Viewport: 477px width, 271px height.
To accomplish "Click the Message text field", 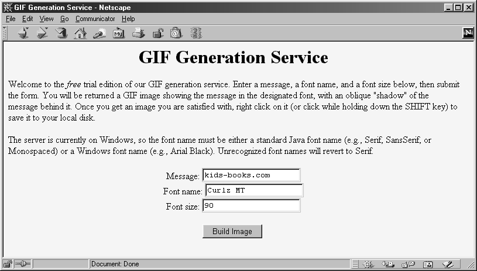I will [251, 175].
